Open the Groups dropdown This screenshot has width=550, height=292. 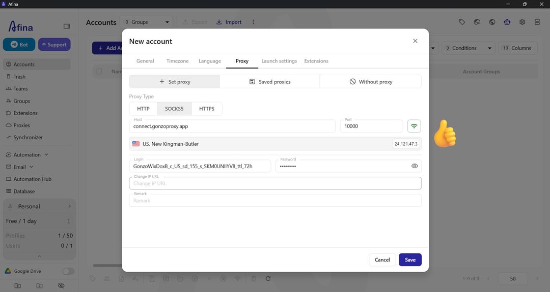(147, 22)
